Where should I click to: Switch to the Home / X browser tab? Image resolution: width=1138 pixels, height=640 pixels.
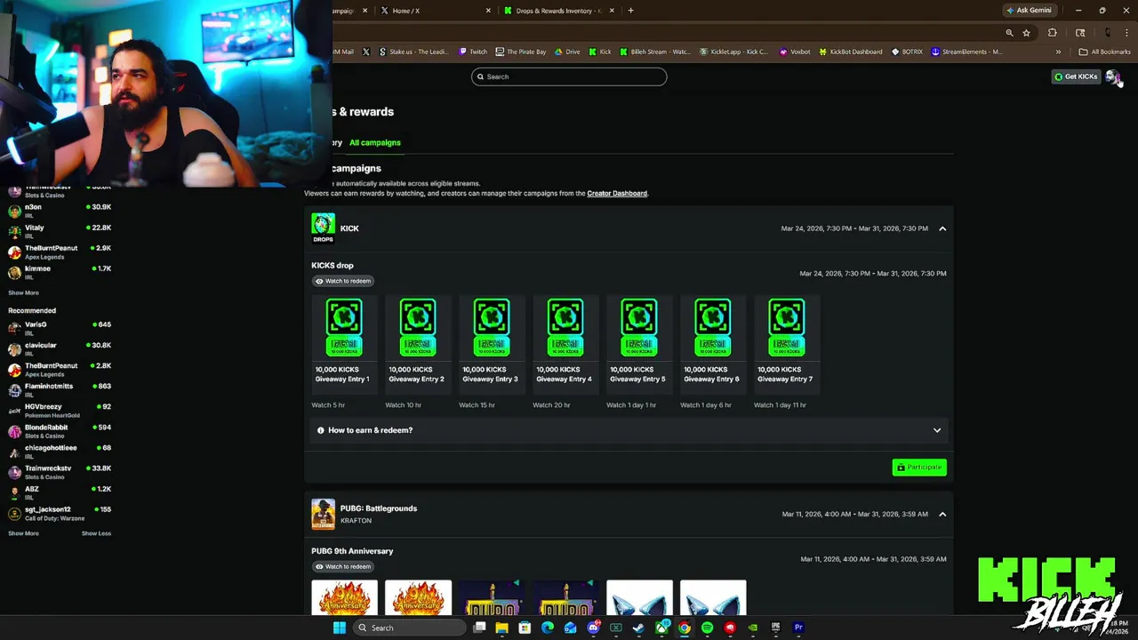tap(436, 11)
